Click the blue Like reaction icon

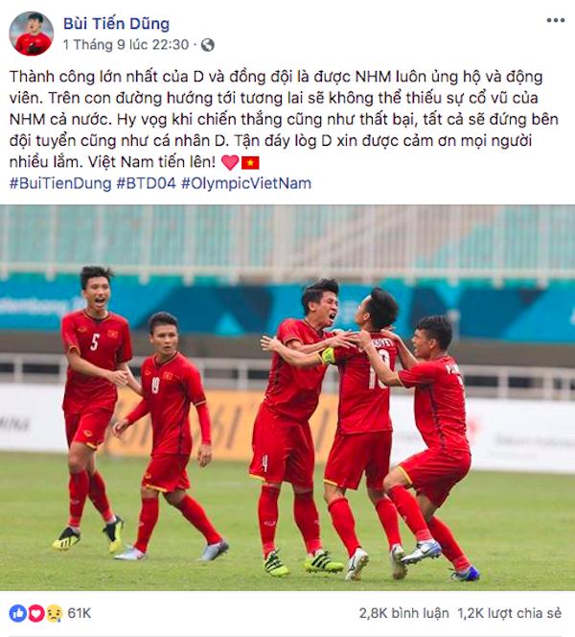(17, 613)
